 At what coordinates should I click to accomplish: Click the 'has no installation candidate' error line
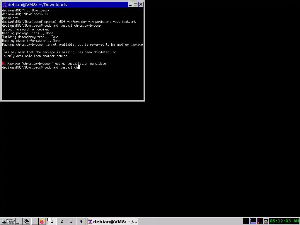(x=54, y=64)
